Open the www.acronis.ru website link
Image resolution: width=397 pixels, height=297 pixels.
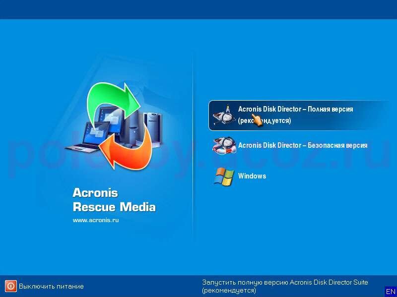pyautogui.click(x=96, y=220)
